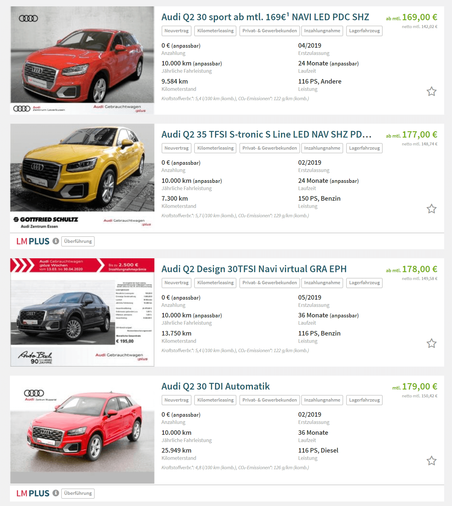This screenshot has height=506, width=452.
Task: Click netto mtl. 150,42 € text
Action: 419,396
